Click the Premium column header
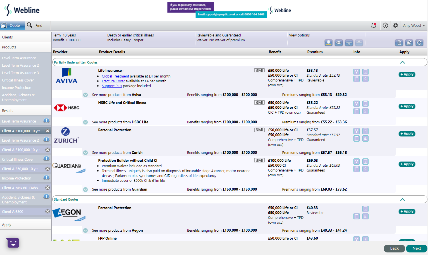Viewport: 428px width, 255px height. pyautogui.click(x=315, y=52)
